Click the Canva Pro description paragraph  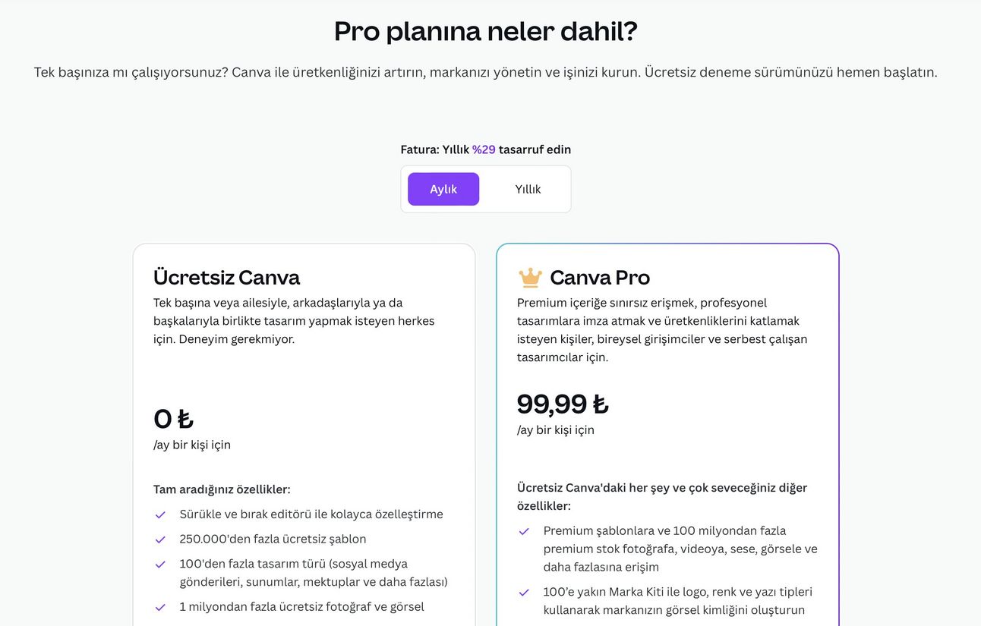point(662,330)
